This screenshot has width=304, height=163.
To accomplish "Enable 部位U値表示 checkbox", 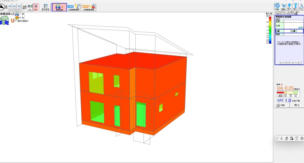I will point(16,21).
